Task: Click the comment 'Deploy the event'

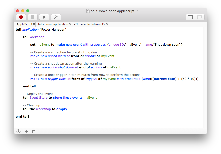Action: [x=38, y=94]
